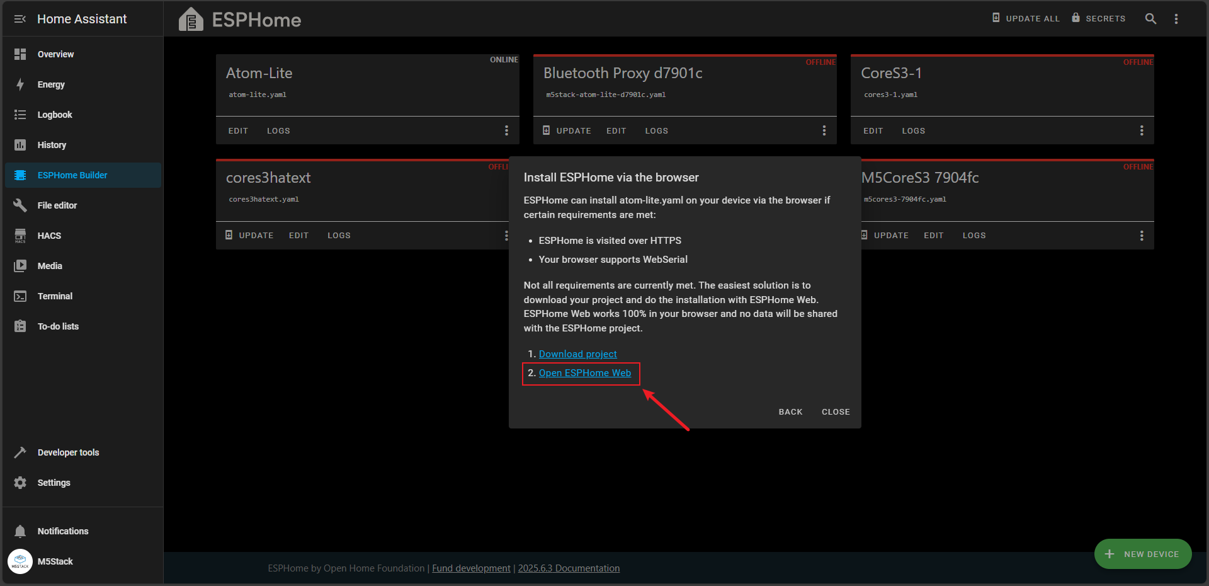Click the ESPHome house logo
This screenshot has height=586, width=1209.
(191, 20)
